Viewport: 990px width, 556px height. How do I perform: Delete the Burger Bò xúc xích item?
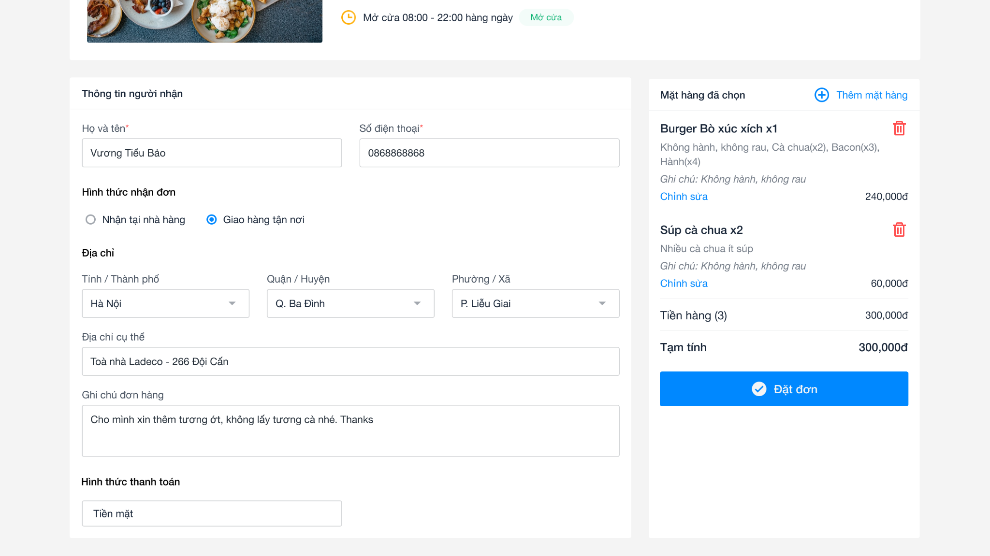click(899, 128)
